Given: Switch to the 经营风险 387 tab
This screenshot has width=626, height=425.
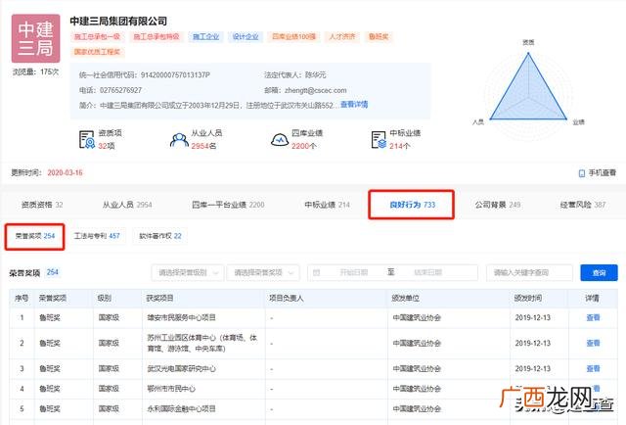Looking at the screenshot, I should 583,205.
